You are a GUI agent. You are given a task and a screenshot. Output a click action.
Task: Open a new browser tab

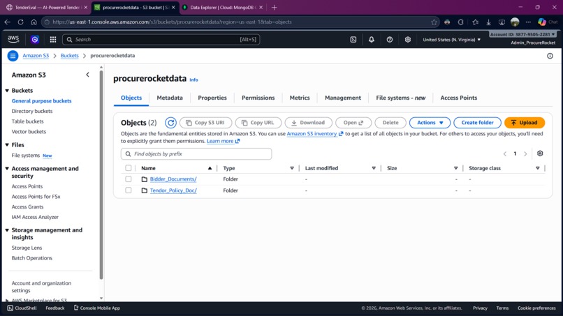[x=274, y=7]
